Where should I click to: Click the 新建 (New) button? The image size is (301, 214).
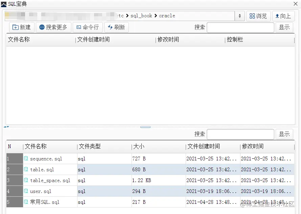coord(22,27)
